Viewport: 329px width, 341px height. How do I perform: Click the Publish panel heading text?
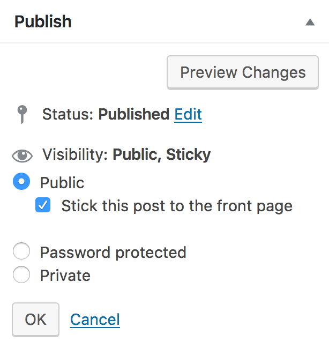click(x=43, y=22)
